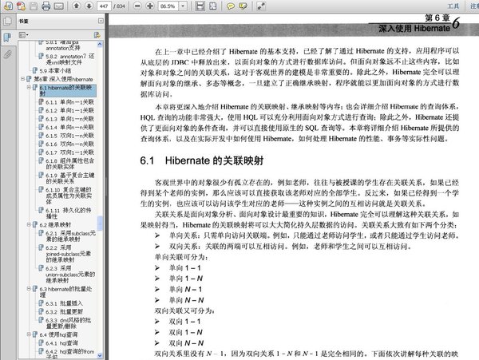Enter read mode with expand arrows icon
The height and width of the screenshot is (360, 479).
(261, 6)
